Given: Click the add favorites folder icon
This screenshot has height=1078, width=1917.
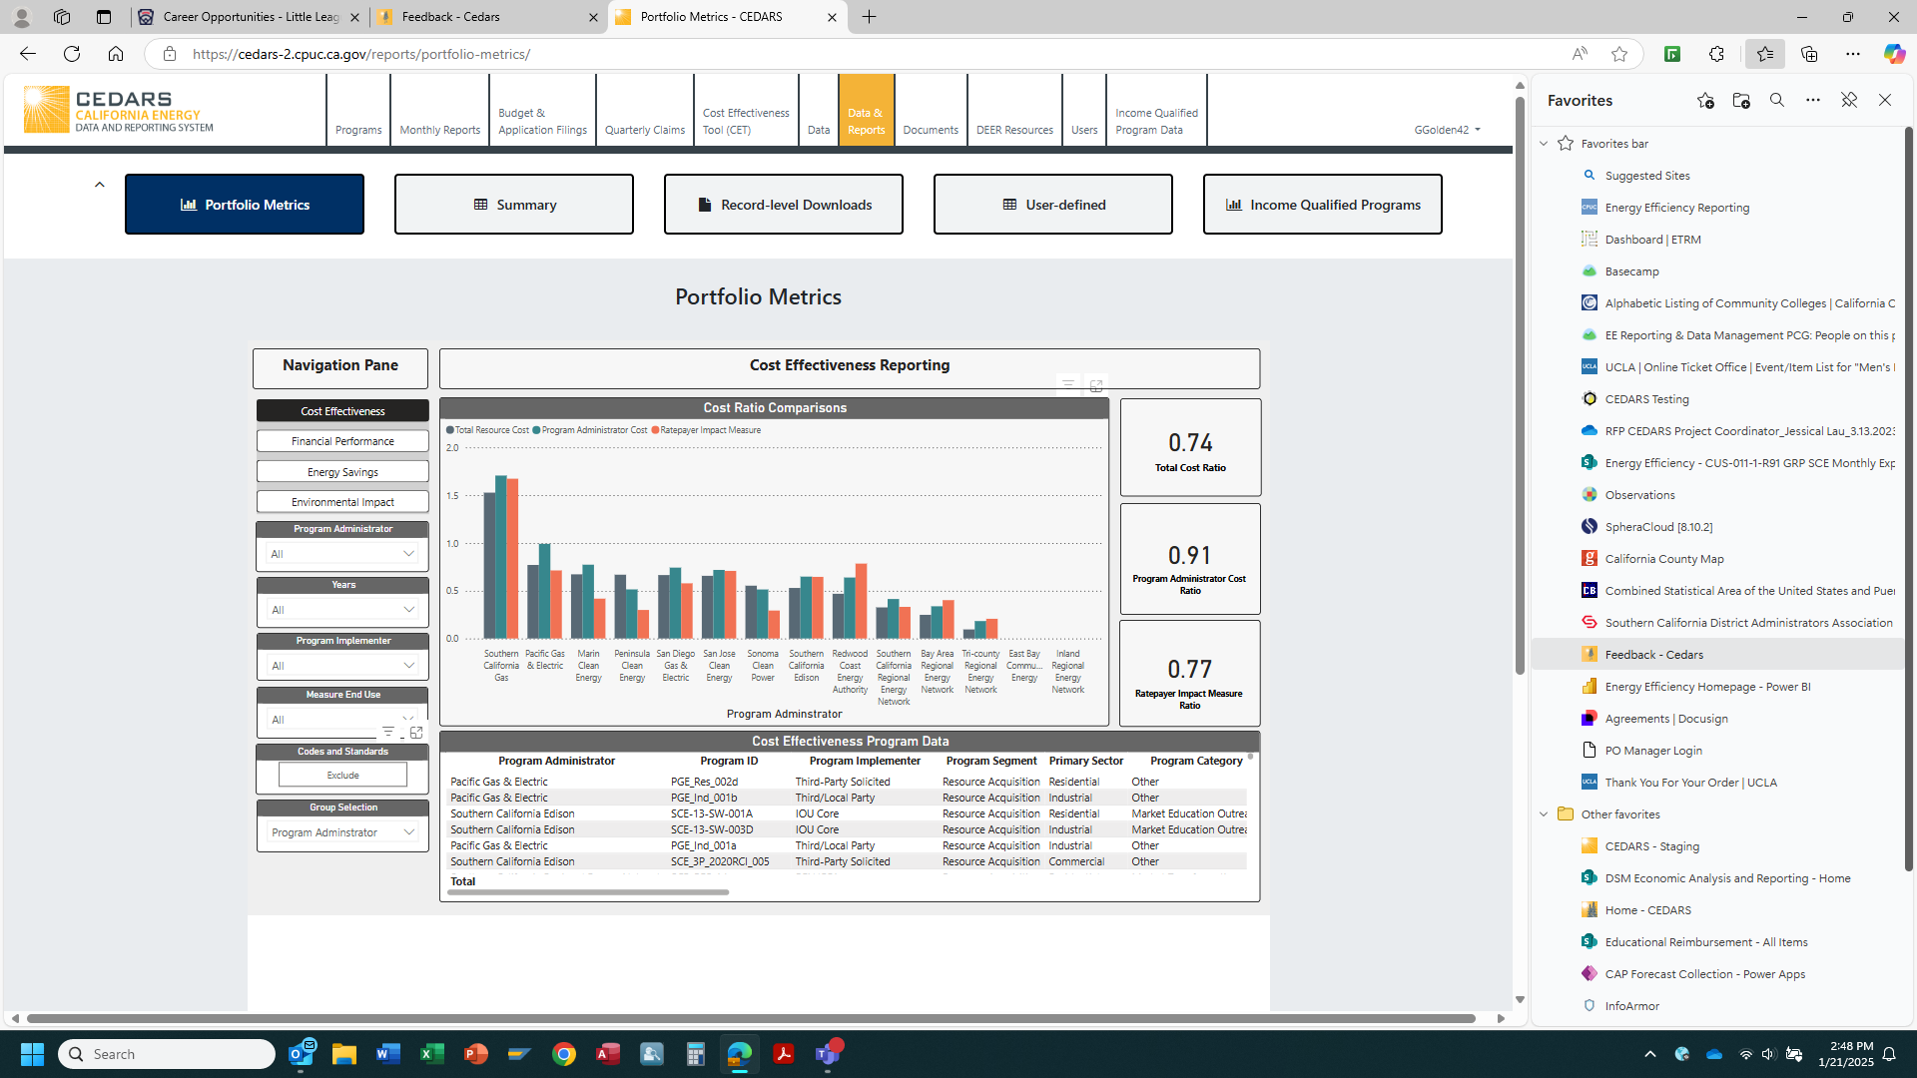Looking at the screenshot, I should pos(1741,100).
